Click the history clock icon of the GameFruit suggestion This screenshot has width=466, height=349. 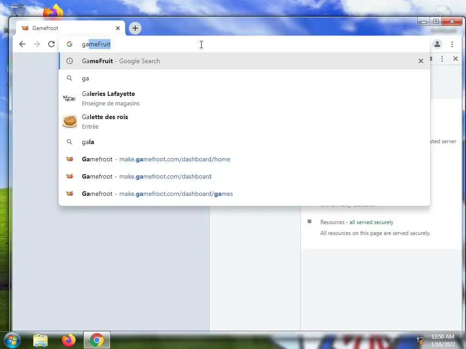(x=70, y=61)
